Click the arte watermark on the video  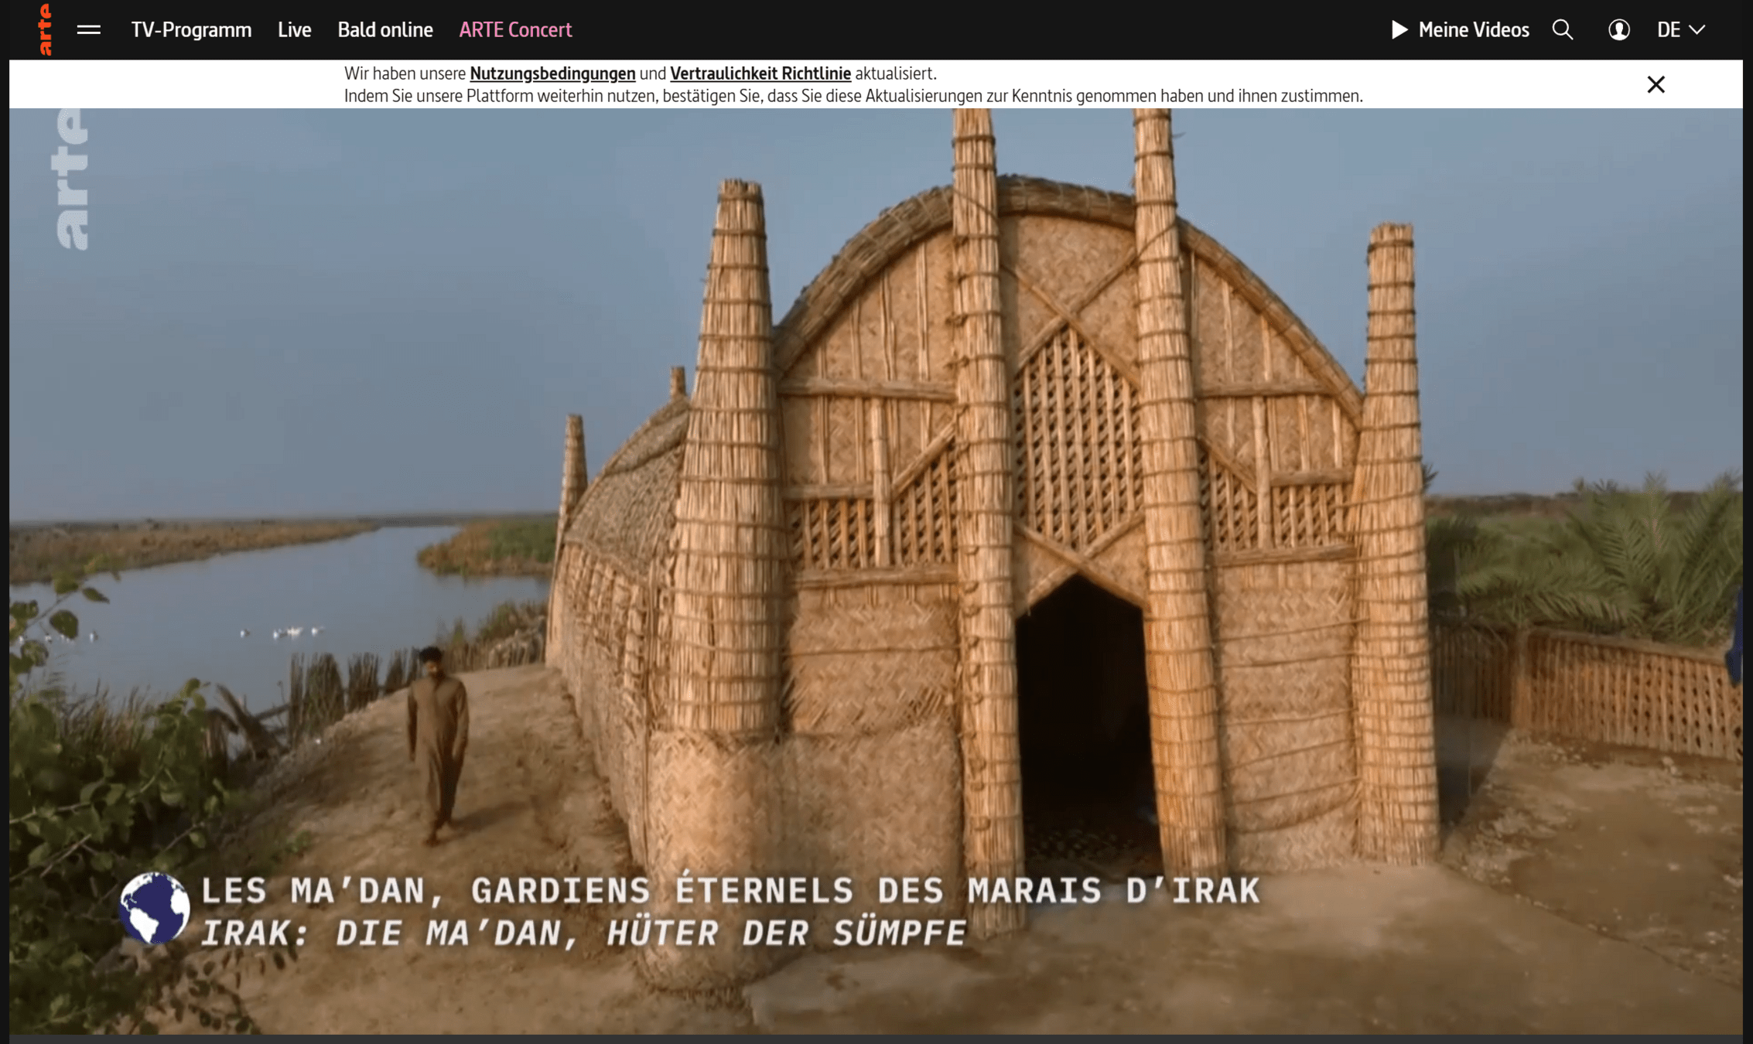[x=72, y=179]
